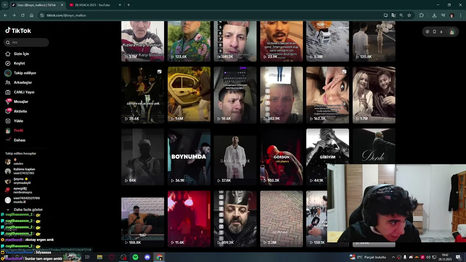
Task: Go forward in browser history
Action: click(x=14, y=15)
